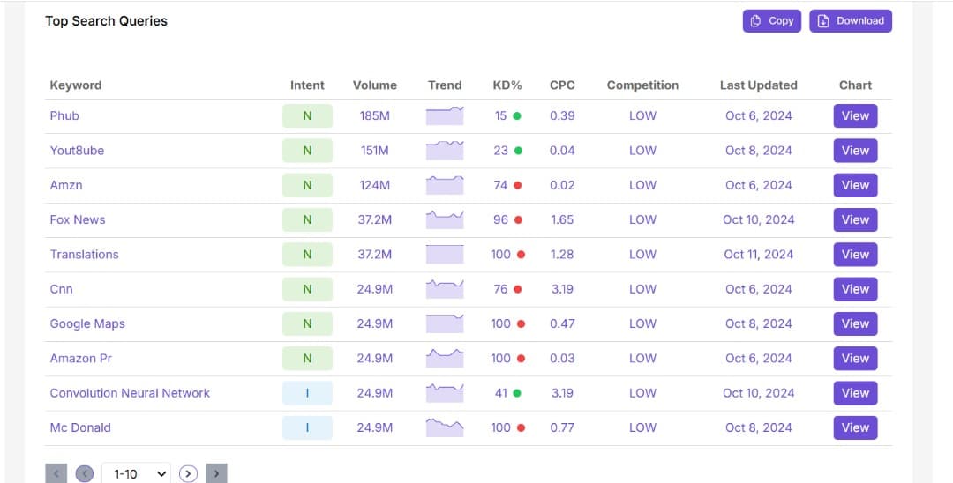Click the Top Search Queries heading

(x=107, y=21)
